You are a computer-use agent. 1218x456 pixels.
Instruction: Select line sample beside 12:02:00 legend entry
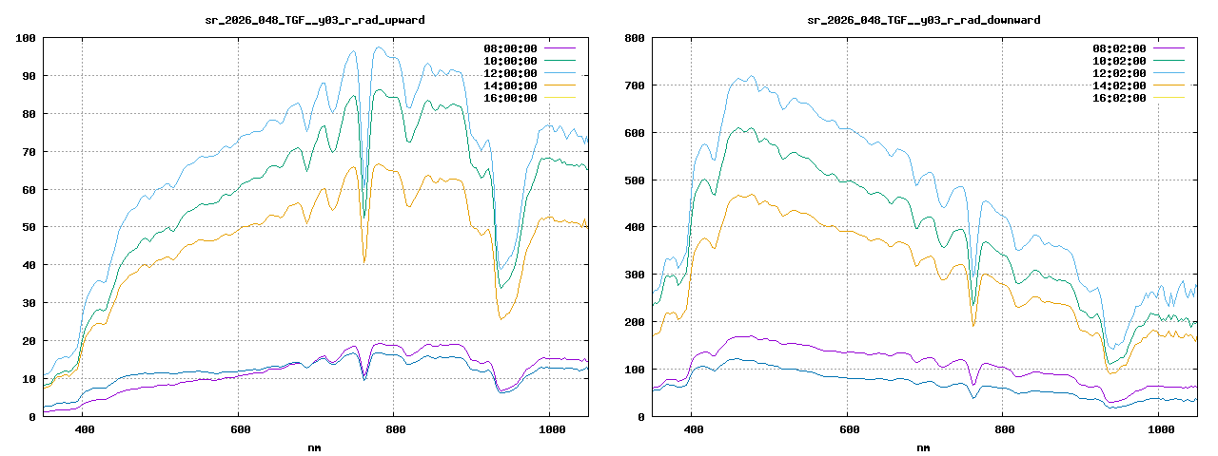coord(1169,73)
